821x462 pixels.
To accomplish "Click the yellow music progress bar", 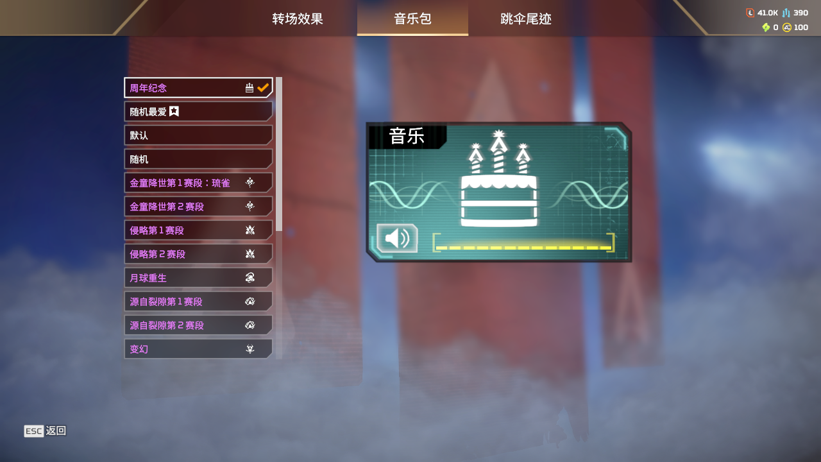I will pyautogui.click(x=523, y=248).
